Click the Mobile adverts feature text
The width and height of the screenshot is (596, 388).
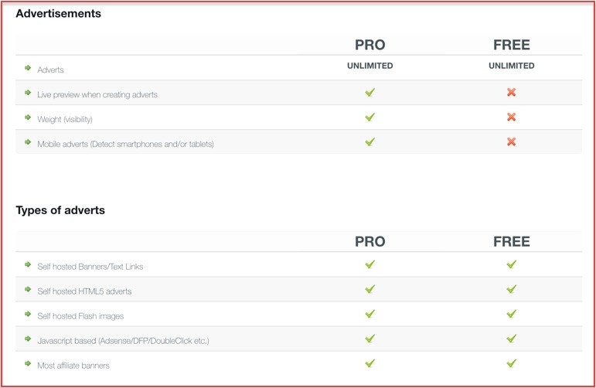pos(125,144)
